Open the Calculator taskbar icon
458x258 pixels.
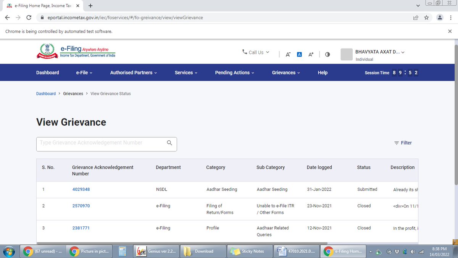pos(123,251)
